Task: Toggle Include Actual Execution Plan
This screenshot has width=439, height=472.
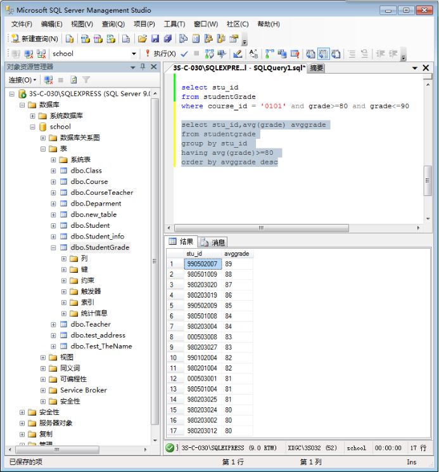Action: [x=269, y=54]
